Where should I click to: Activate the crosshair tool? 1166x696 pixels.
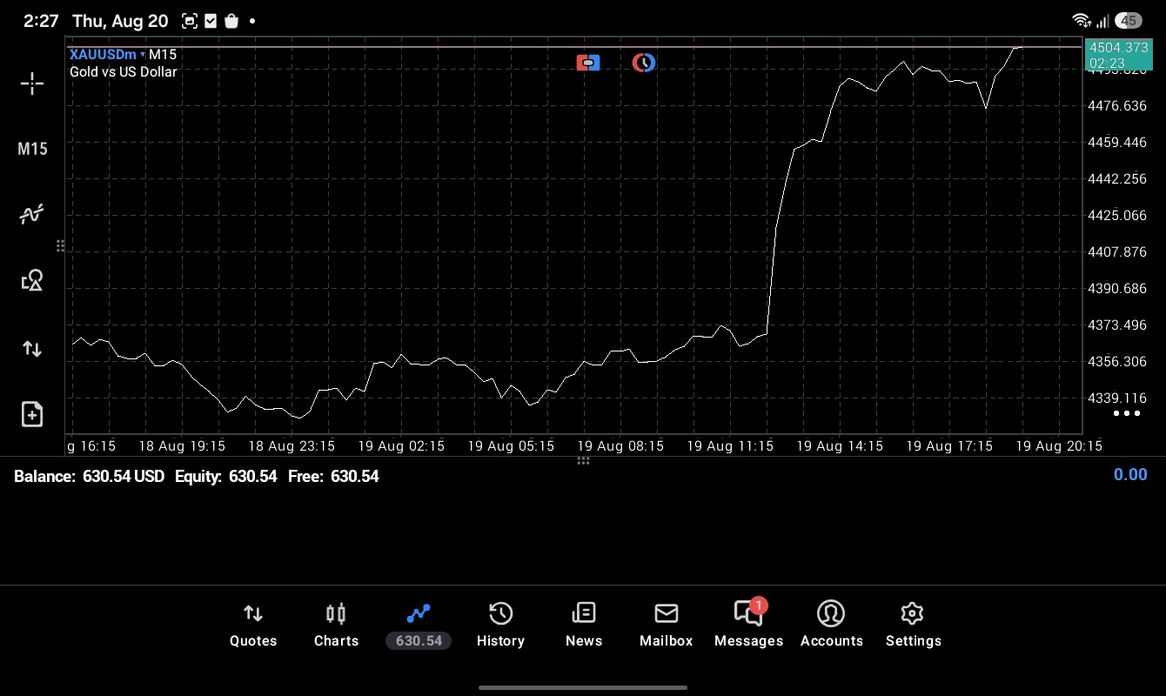tap(32, 84)
